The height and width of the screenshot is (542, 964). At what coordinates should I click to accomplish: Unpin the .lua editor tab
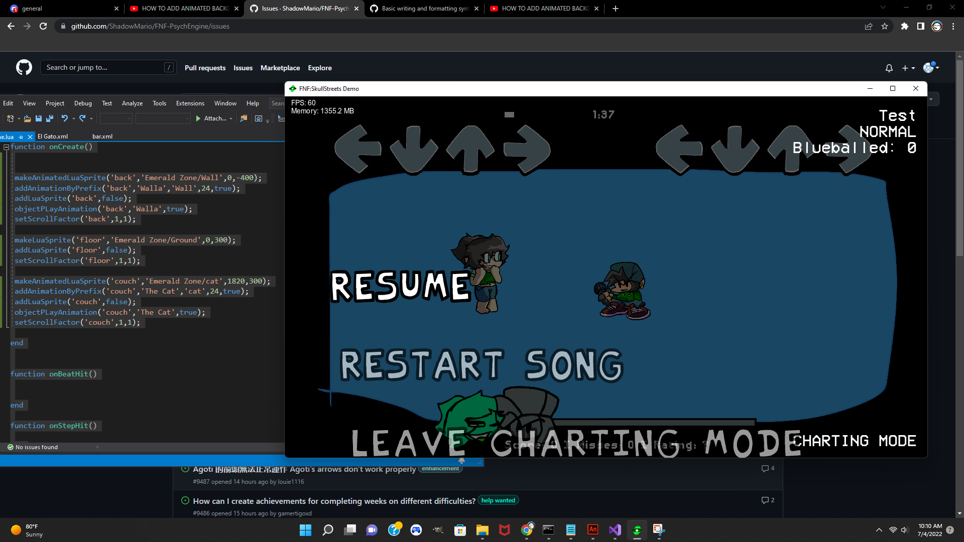pos(21,137)
